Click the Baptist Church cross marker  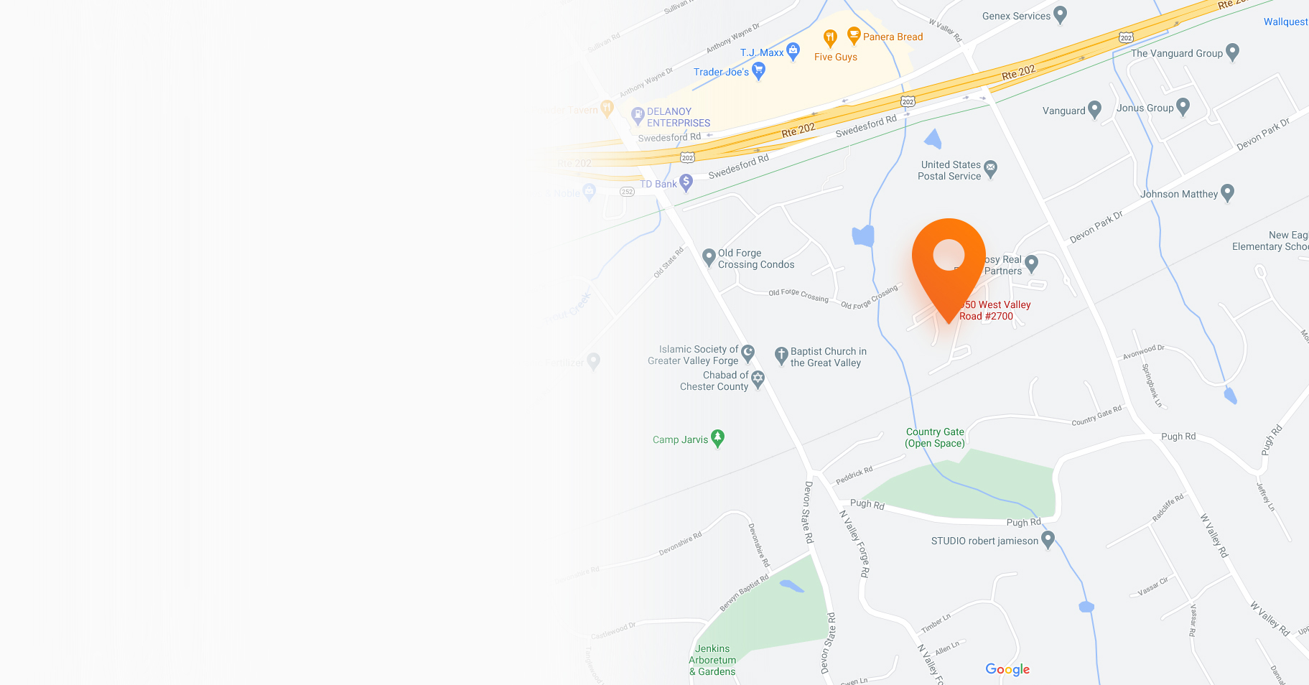[x=781, y=355]
